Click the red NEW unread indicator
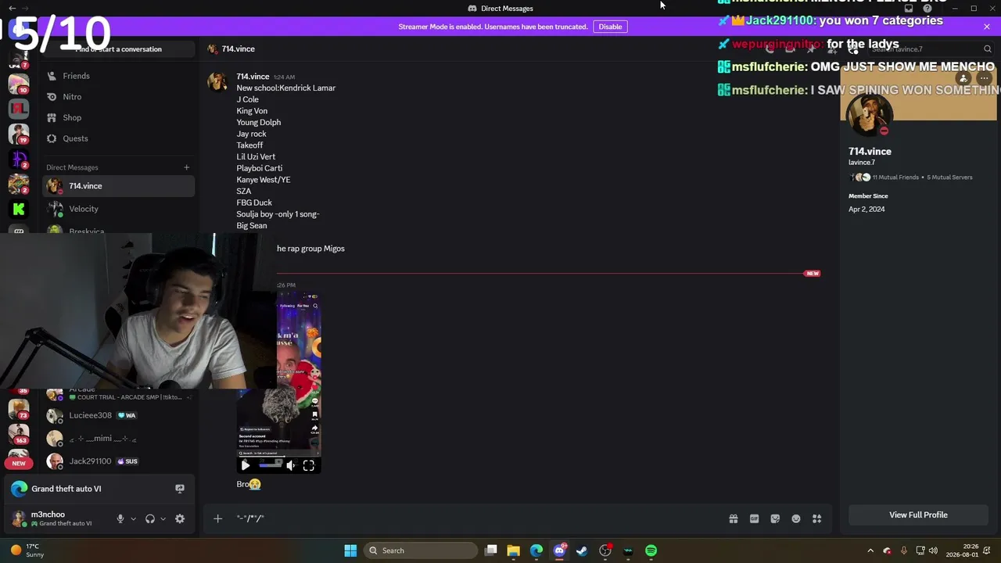The image size is (1001, 563). [19, 463]
